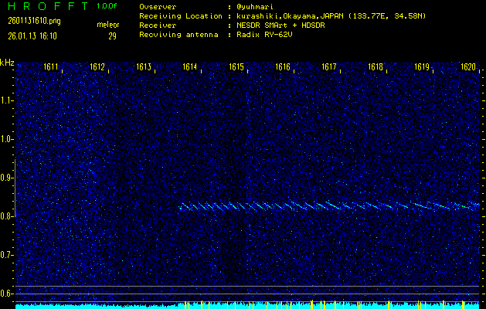Click the 1611 time marker

pos(52,67)
